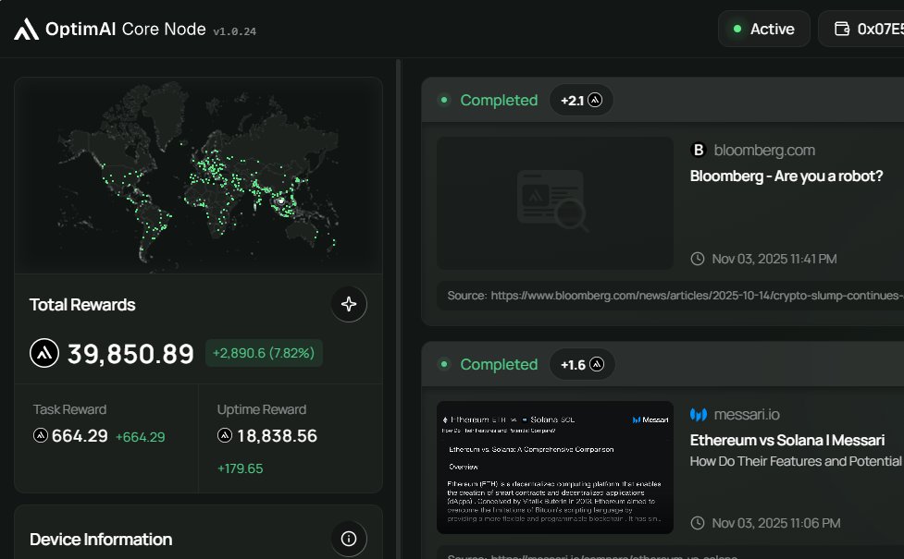Open the Device Information info icon
The width and height of the screenshot is (904, 559).
(x=349, y=539)
